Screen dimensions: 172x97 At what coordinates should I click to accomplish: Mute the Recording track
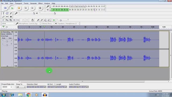click(x=4, y=38)
